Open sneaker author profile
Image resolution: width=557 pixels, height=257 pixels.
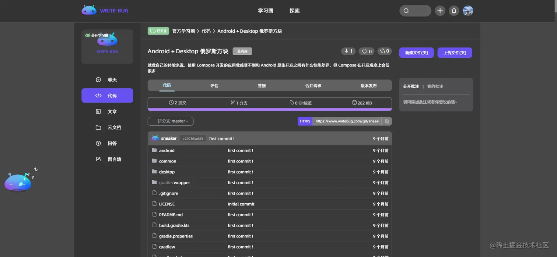[x=169, y=139]
